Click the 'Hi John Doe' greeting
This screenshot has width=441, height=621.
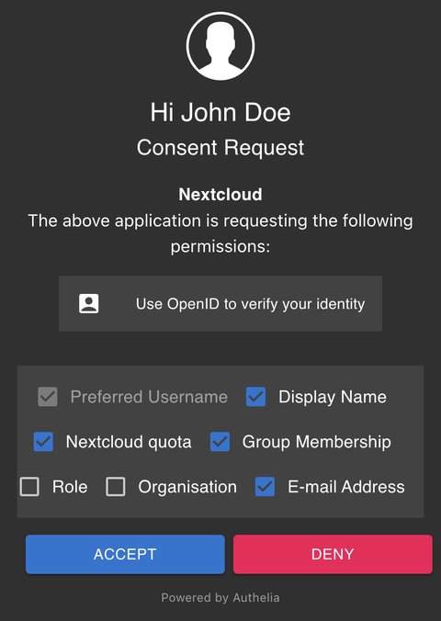[220, 112]
